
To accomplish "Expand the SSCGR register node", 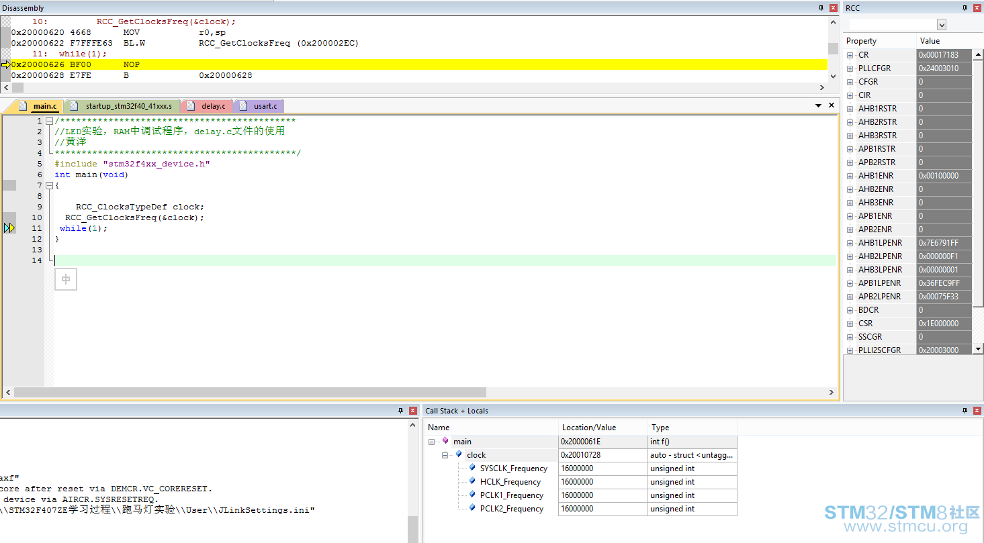I will coord(850,337).
